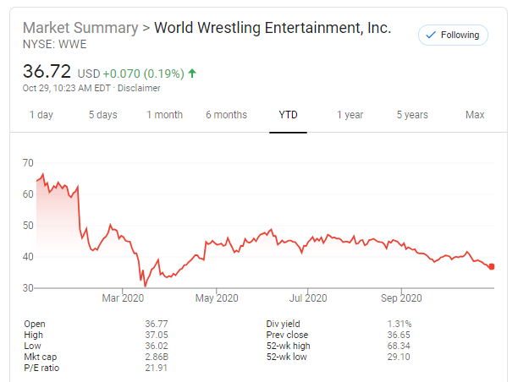Click the Following checkmark icon
This screenshot has height=382, width=518.
pyautogui.click(x=430, y=35)
